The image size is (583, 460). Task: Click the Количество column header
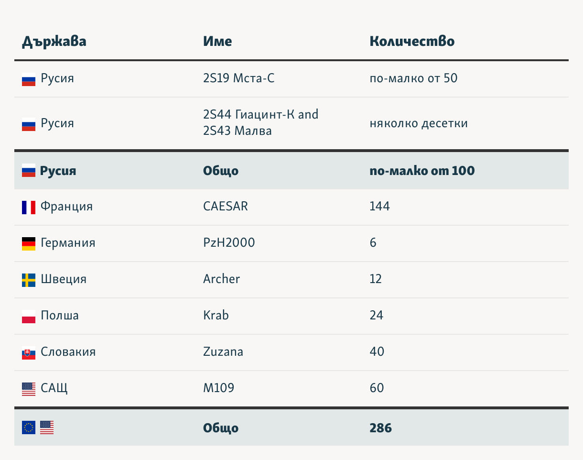coord(412,41)
